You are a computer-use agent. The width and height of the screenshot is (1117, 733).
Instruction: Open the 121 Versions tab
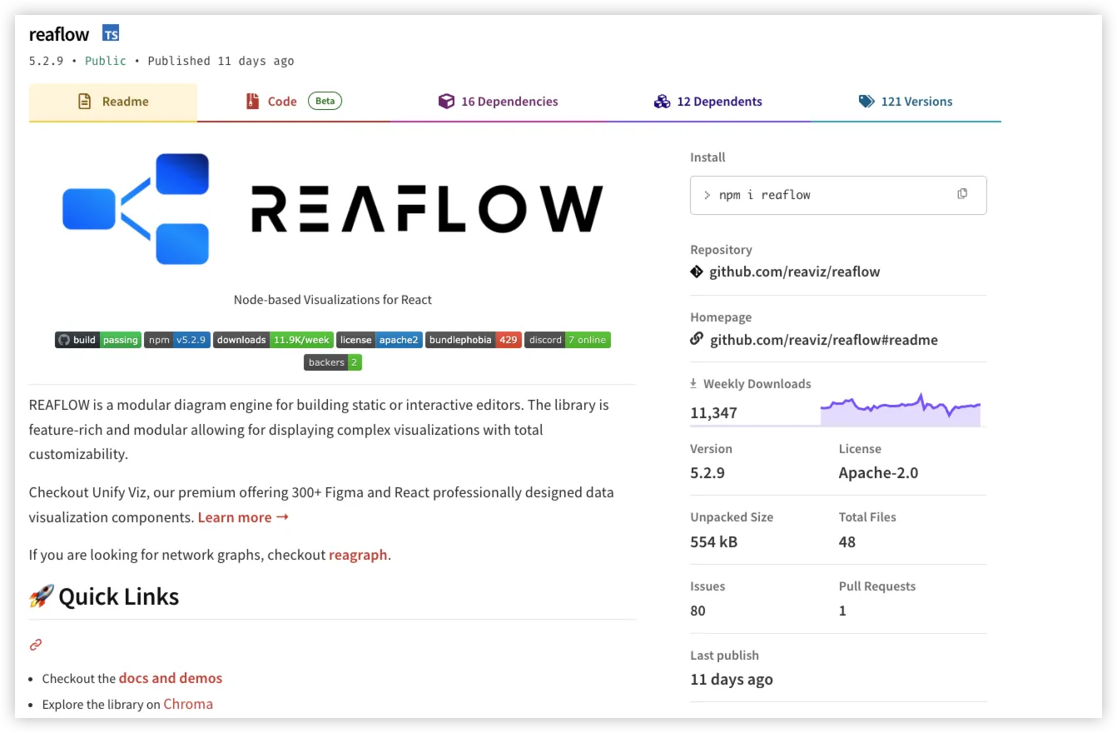point(906,102)
